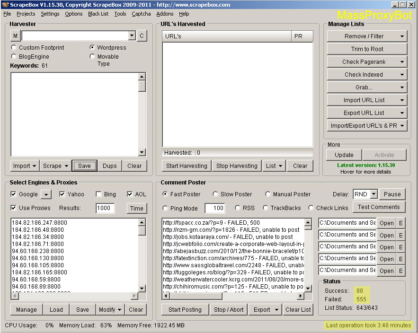Select Manual Poster mode
The image size is (418, 333).
click(x=267, y=194)
